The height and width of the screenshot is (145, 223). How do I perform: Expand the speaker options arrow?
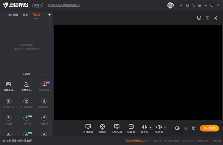click(165, 128)
